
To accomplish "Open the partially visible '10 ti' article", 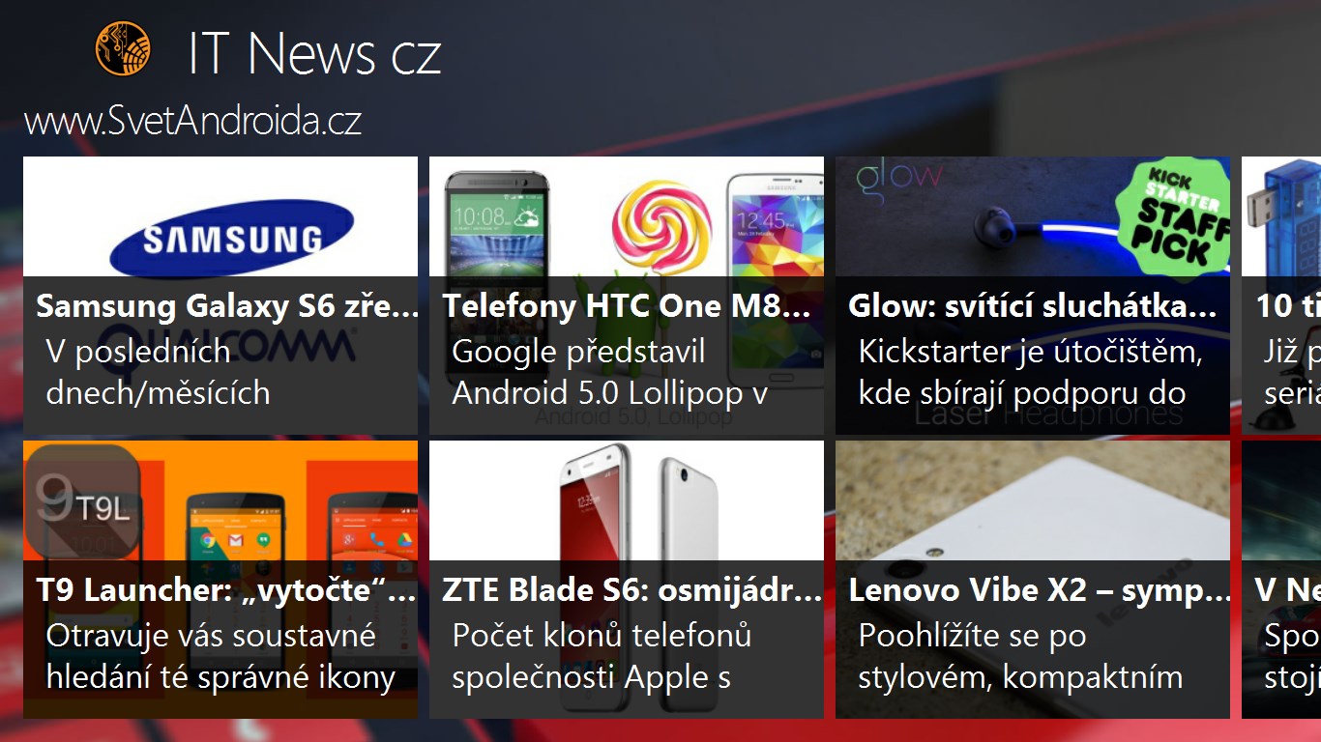I will (x=1281, y=296).
